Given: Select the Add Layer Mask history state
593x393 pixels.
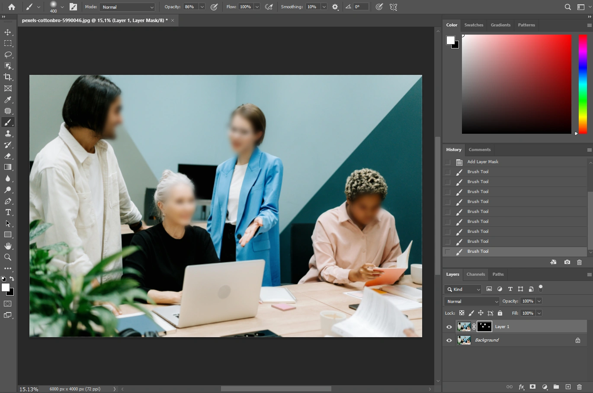Looking at the screenshot, I should [515, 162].
